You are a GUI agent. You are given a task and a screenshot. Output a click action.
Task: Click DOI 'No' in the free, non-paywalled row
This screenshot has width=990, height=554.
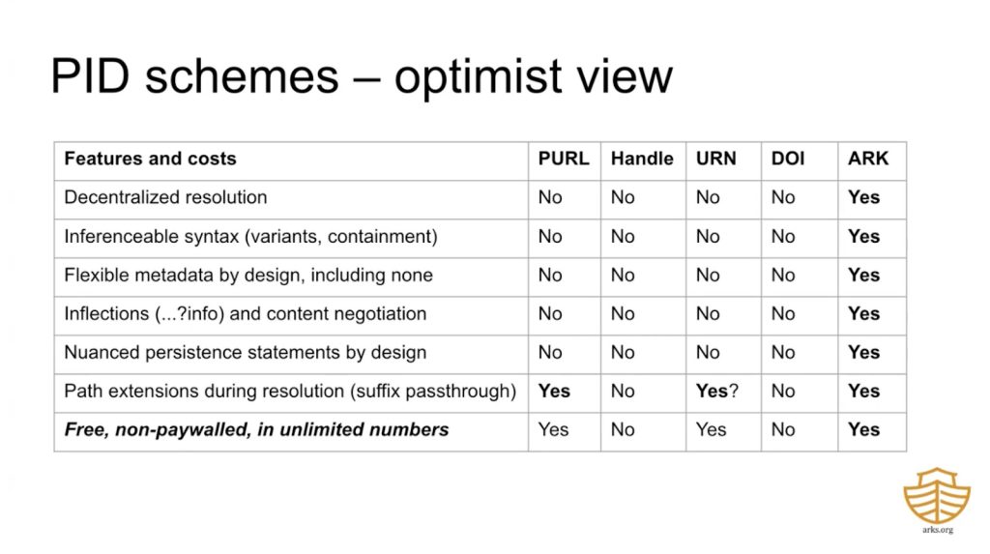(x=783, y=429)
